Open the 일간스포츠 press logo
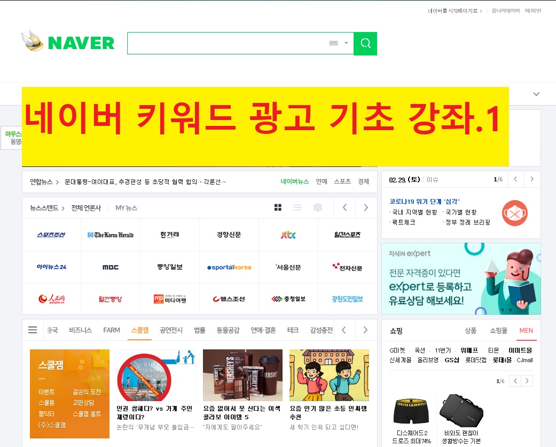The width and height of the screenshot is (556, 447). (x=347, y=235)
